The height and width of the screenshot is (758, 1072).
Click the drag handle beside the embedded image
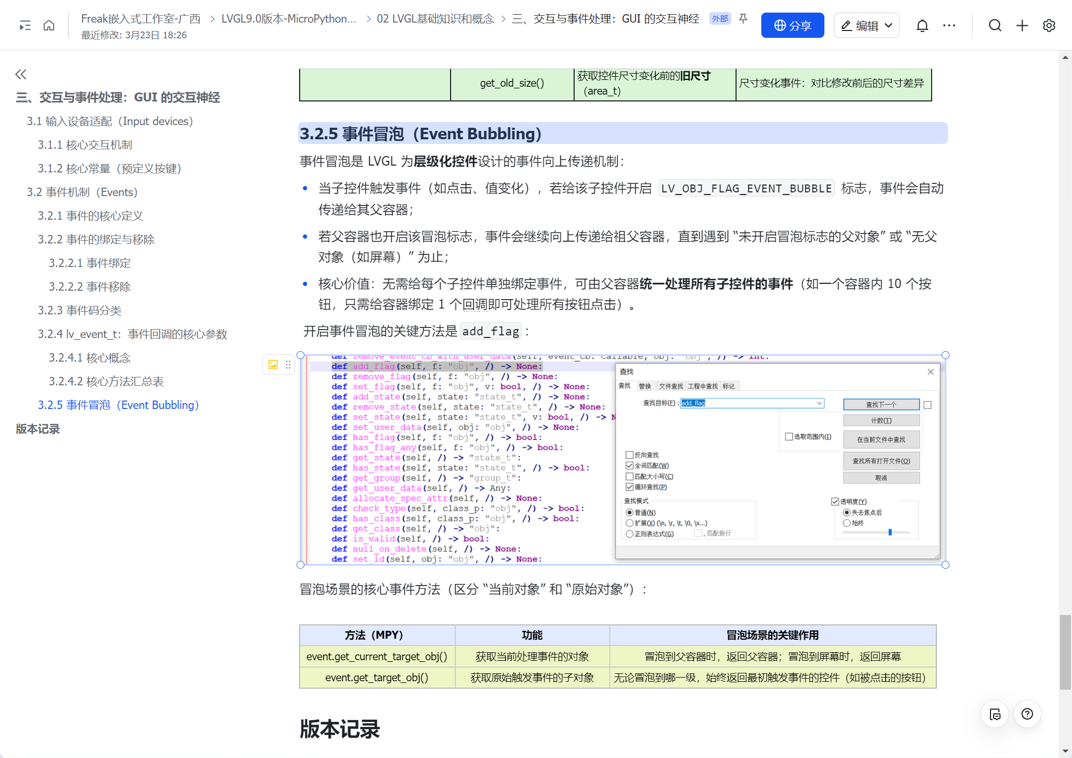click(x=288, y=364)
